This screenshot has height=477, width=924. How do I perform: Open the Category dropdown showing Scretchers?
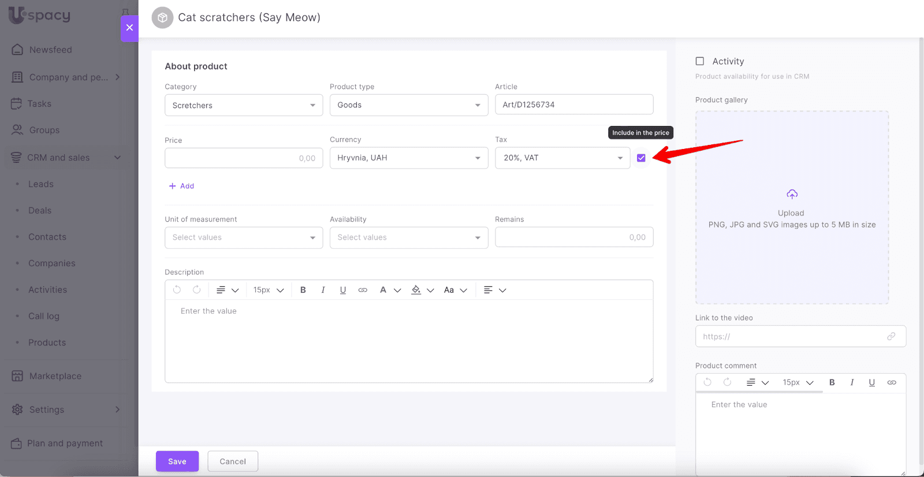coord(244,105)
